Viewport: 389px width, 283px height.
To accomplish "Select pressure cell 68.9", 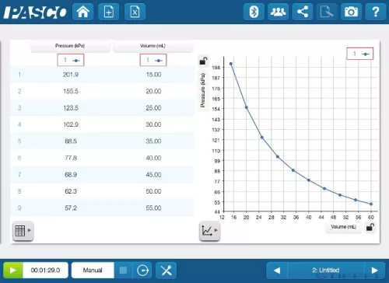I will [x=71, y=175].
